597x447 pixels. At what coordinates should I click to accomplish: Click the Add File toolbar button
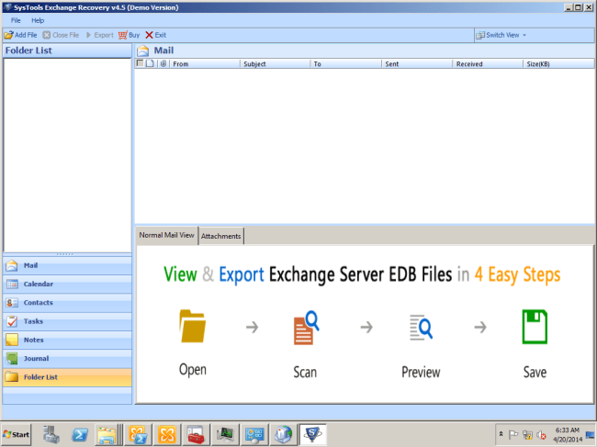[20, 35]
